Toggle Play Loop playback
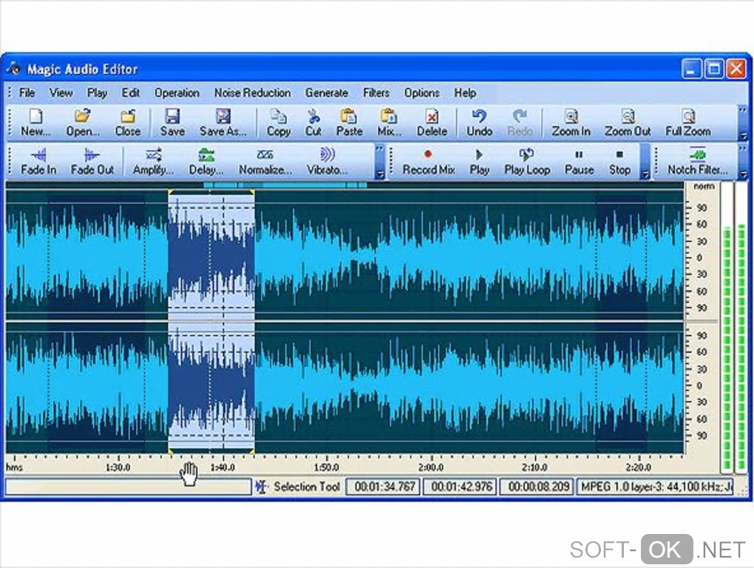This screenshot has height=568, width=754. click(x=527, y=155)
